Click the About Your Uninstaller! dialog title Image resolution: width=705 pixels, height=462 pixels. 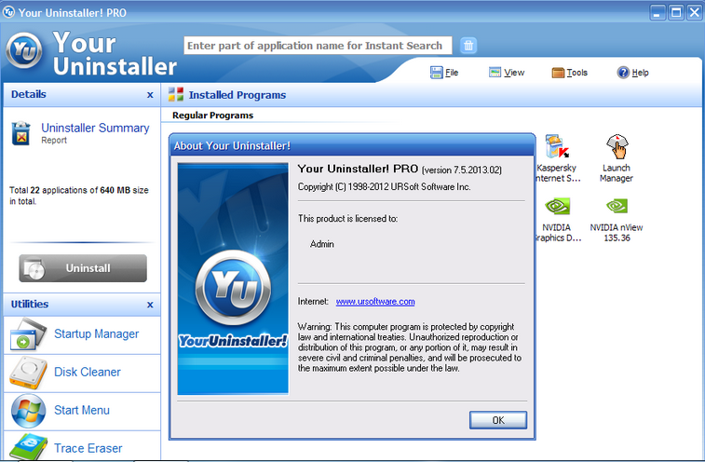(232, 145)
